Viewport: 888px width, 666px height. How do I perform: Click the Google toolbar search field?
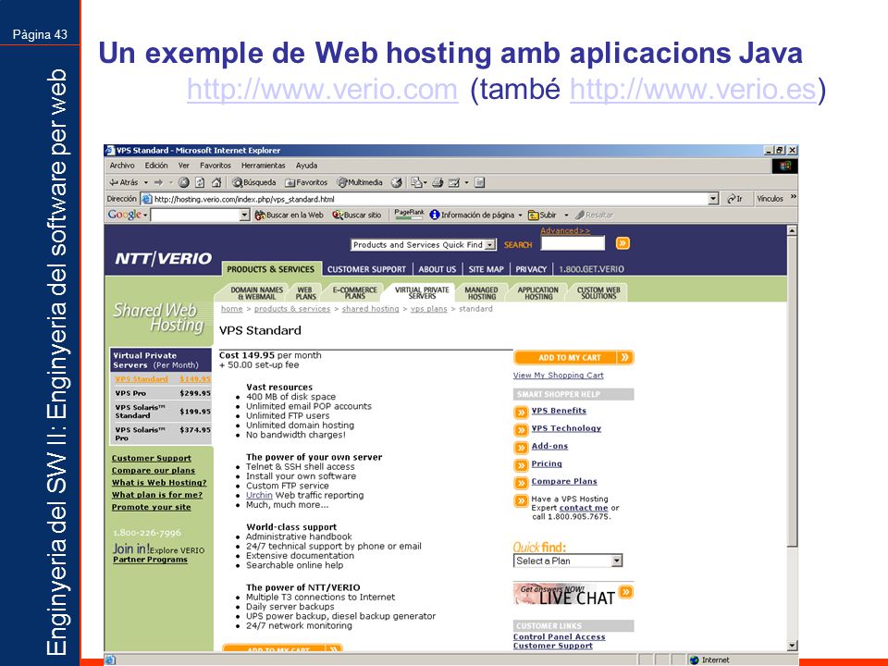(x=195, y=216)
